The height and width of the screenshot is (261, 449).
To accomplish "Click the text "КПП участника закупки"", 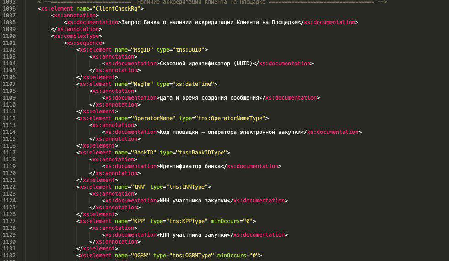I will pos(193,235).
